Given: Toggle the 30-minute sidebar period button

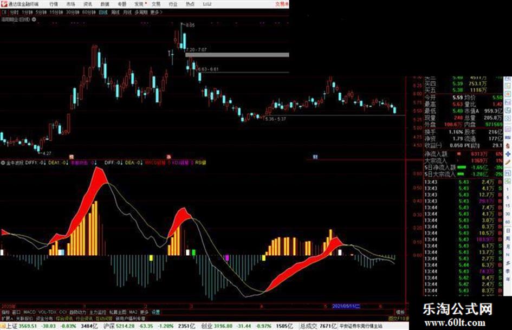Looking at the screenshot, I should (508, 214).
